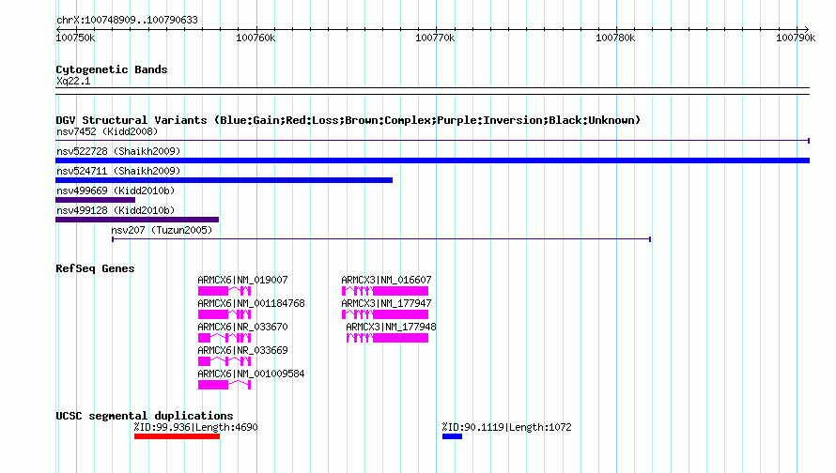Click the 100780k ruler label
This screenshot has width=836, height=473.
coord(615,38)
